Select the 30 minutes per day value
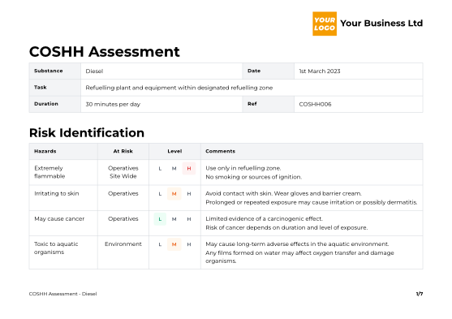Screen dimensions: 452x319 (113, 104)
